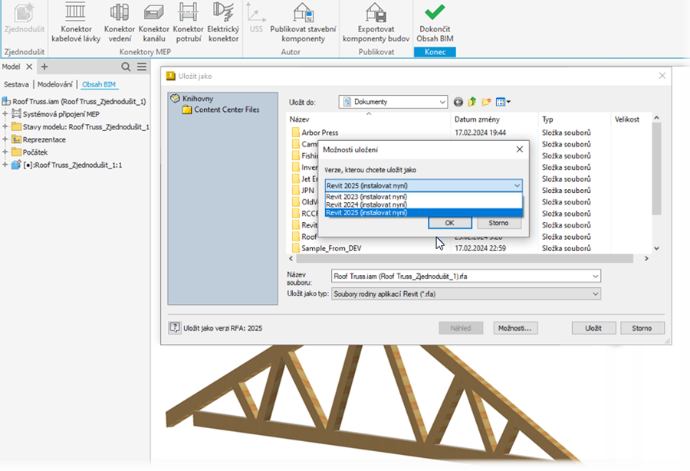Click the Konektor kabelové lávky tool

76,23
